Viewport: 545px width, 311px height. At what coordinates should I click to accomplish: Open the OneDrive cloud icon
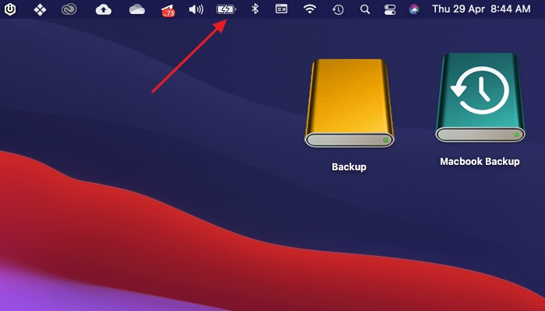[x=137, y=9]
